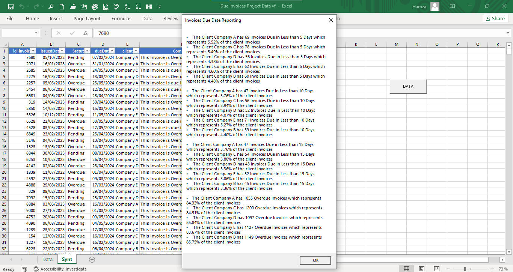513x272 pixels.
Task: Expand the Name Box dropdown arrow
Action: (x=36, y=33)
